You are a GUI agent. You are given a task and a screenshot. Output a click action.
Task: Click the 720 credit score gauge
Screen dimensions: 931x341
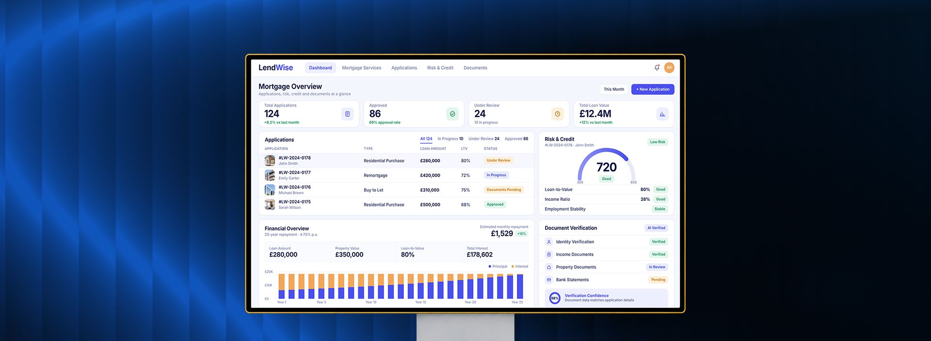point(607,166)
